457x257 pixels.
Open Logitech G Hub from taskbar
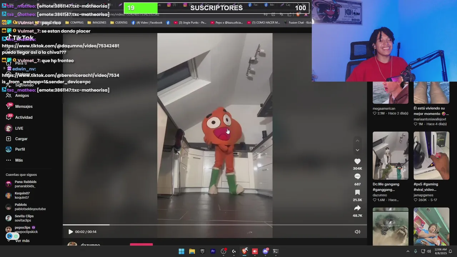point(234,251)
